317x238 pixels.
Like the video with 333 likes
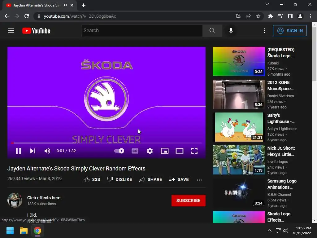tap(92, 179)
